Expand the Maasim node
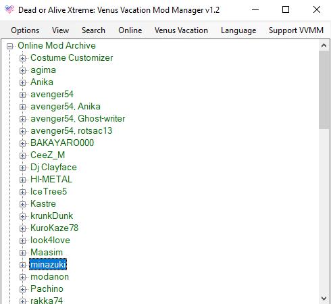Viewport: 331px width, 304px height. pyautogui.click(x=22, y=253)
